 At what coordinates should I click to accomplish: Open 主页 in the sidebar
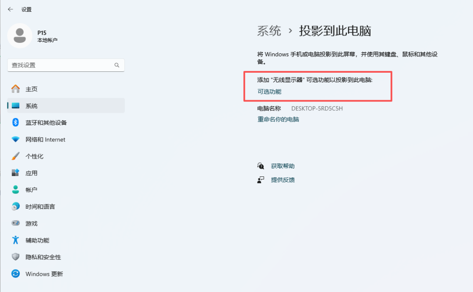(x=66, y=89)
